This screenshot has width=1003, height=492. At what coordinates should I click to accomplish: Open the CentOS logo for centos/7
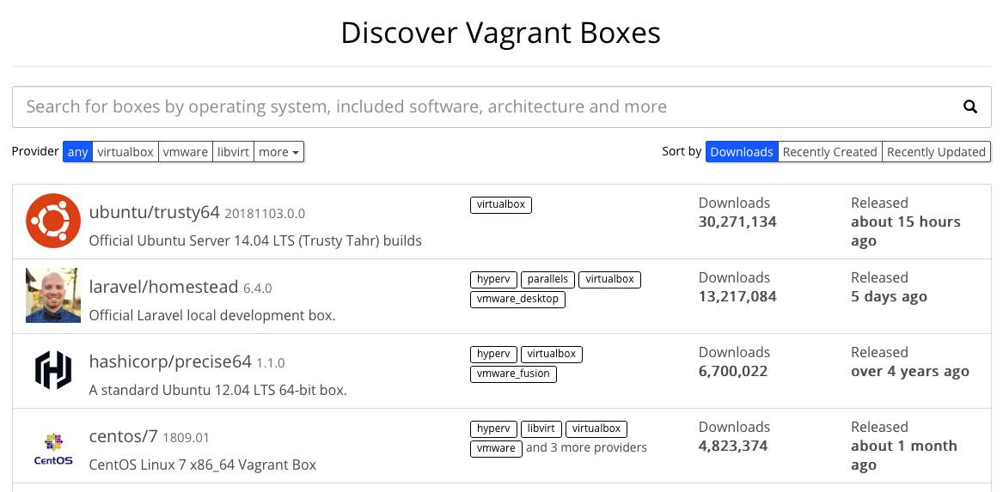tap(53, 448)
